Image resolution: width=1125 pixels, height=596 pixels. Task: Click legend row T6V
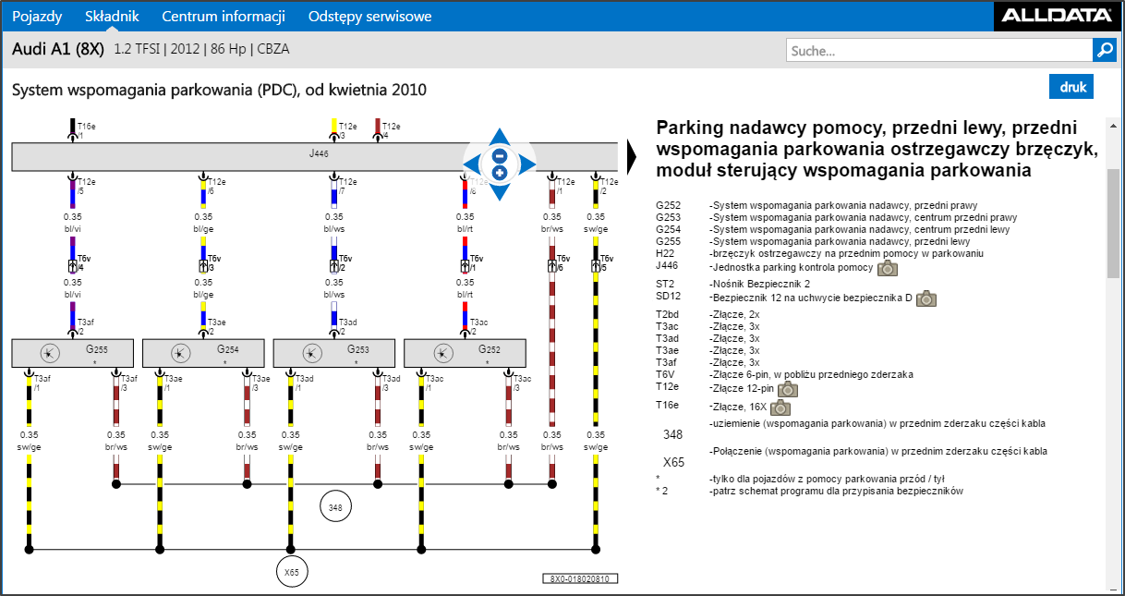(784, 374)
